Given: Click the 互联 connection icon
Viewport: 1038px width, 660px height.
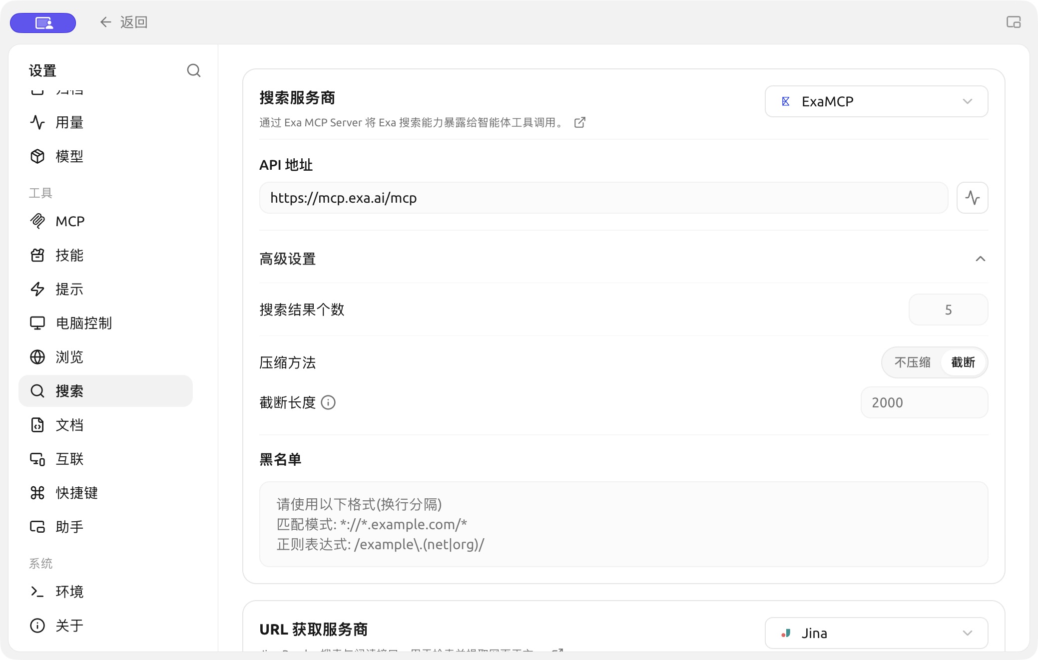Looking at the screenshot, I should pos(37,459).
